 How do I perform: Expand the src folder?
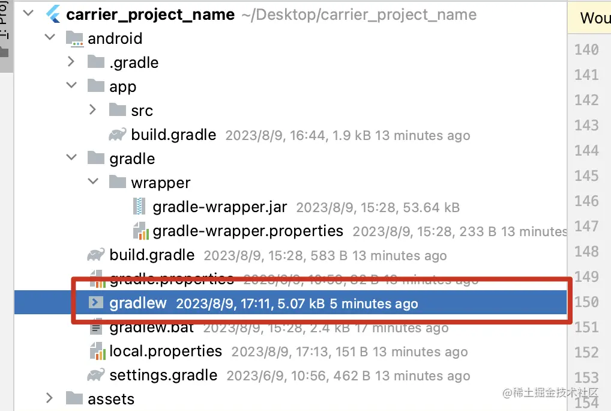(x=93, y=110)
